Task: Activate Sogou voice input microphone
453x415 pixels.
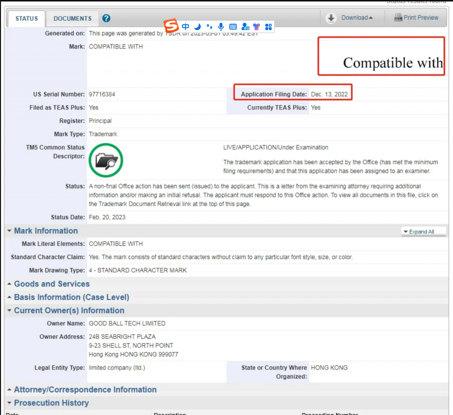Action: (221, 27)
